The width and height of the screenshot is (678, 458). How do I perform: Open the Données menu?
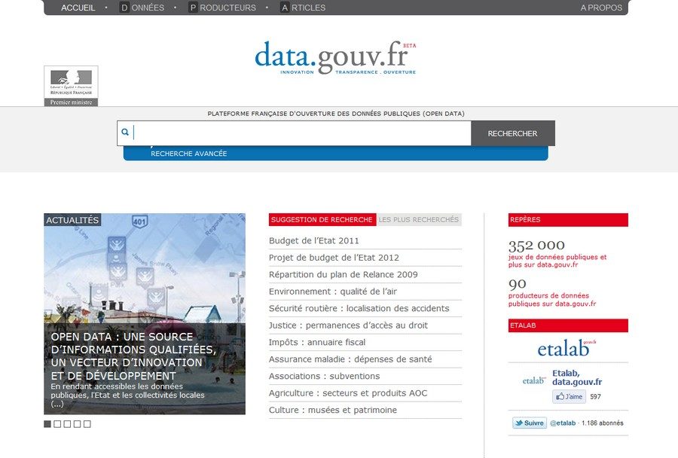pyautogui.click(x=142, y=8)
